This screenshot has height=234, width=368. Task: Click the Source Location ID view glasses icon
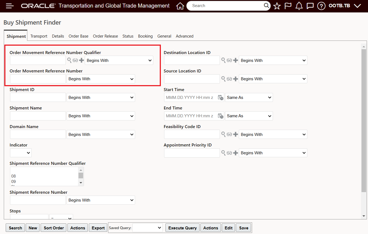coord(229,79)
